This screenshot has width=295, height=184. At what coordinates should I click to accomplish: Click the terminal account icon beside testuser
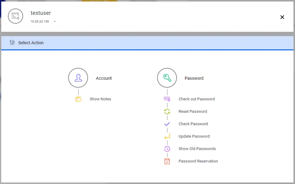click(16, 16)
